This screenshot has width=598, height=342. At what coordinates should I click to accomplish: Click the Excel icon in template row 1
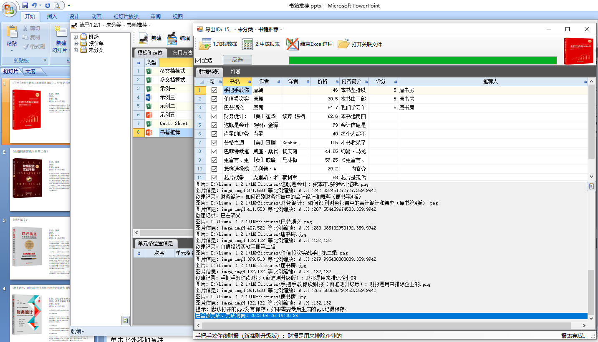[148, 71]
